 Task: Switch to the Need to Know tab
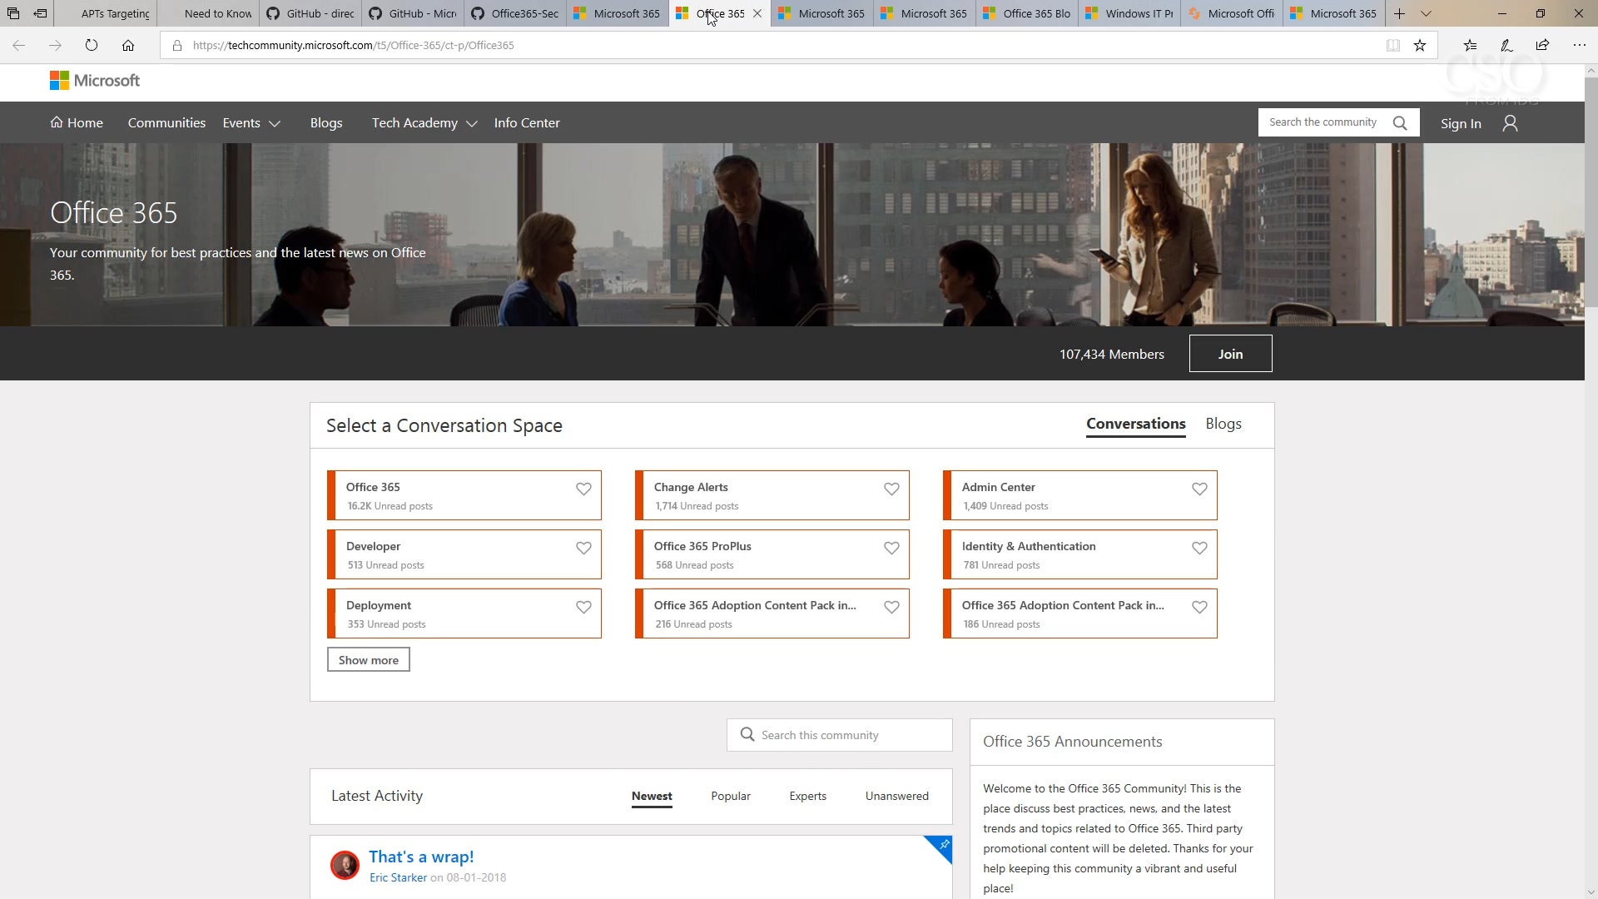point(208,13)
